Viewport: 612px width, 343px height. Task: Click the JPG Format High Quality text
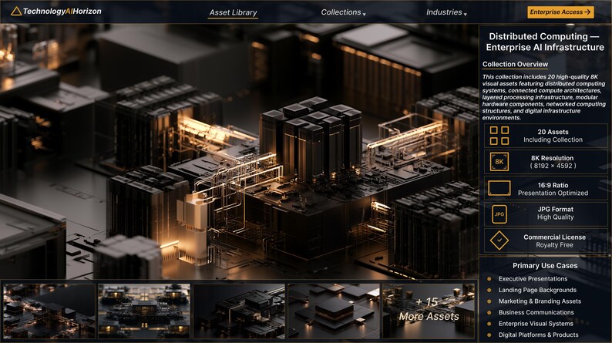click(555, 213)
